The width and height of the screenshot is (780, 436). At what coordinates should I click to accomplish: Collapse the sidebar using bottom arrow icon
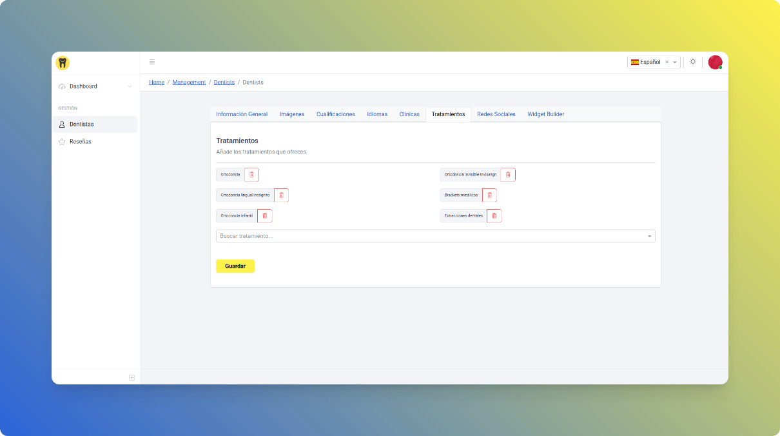[x=132, y=377]
